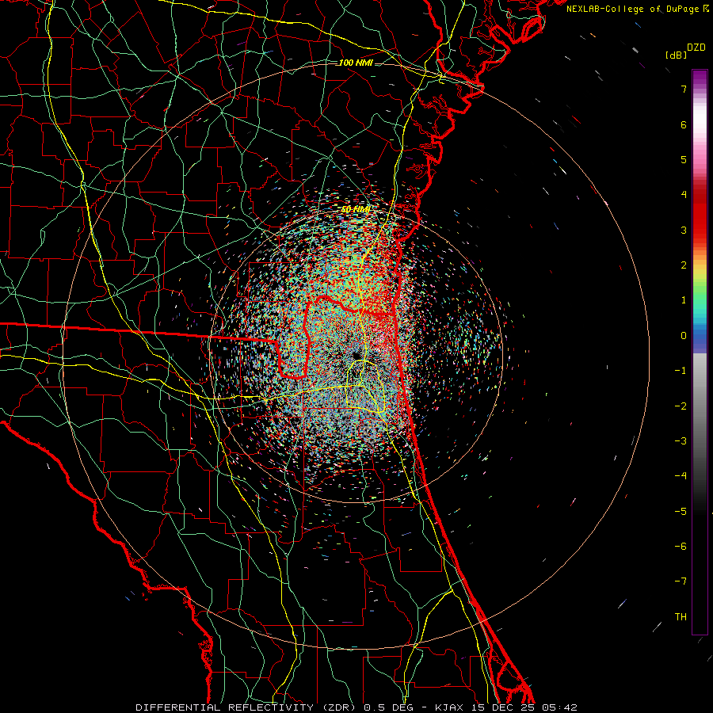This screenshot has height=713, width=713.
Task: Click the 6 tick label on the scale
Action: click(684, 124)
